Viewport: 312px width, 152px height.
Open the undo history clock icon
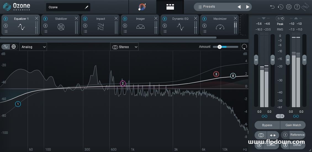pos(280,7)
